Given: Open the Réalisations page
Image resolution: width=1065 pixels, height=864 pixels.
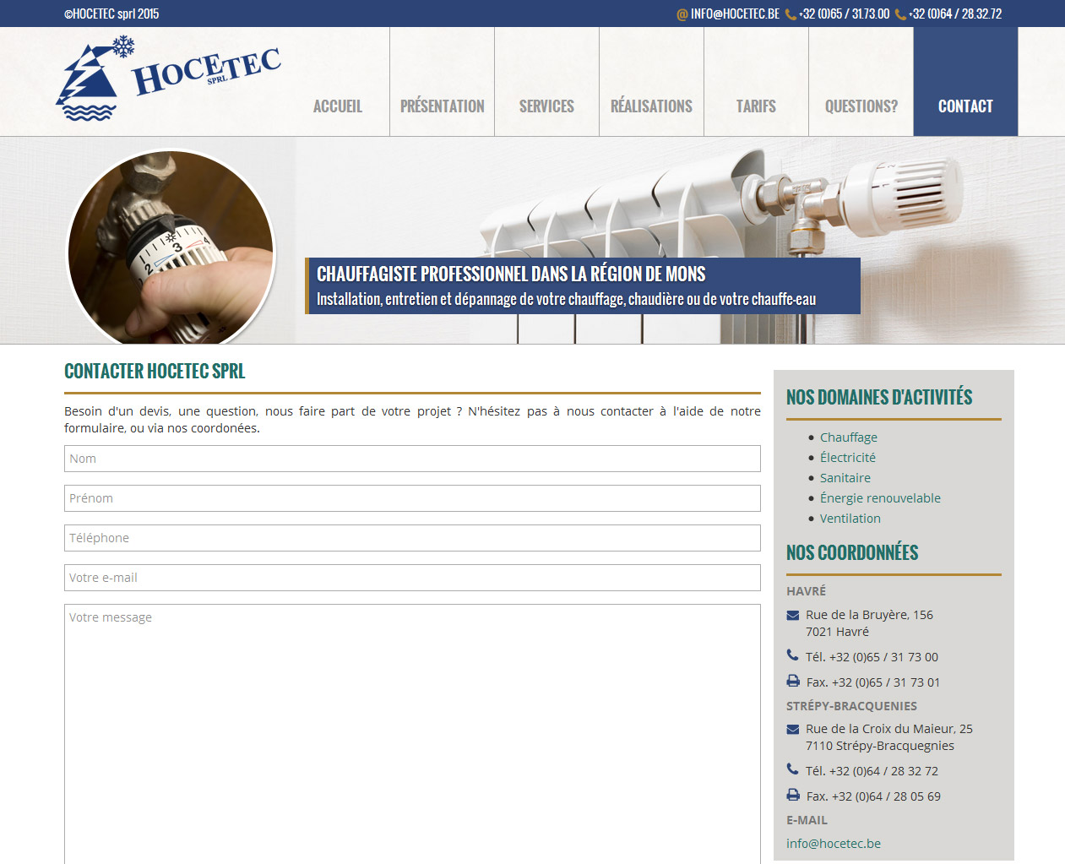Looking at the screenshot, I should (x=651, y=106).
